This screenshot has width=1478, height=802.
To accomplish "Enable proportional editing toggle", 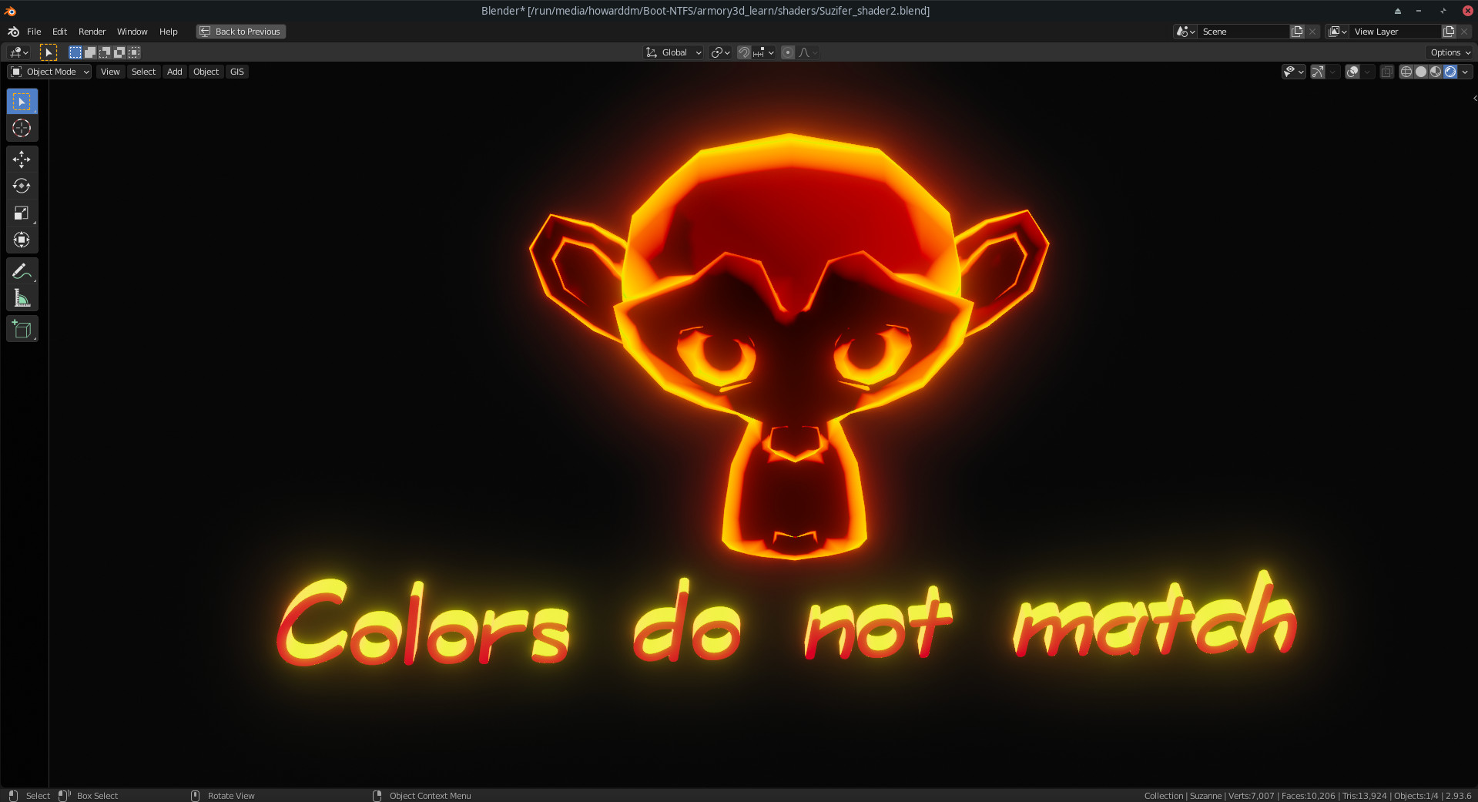I will [787, 52].
